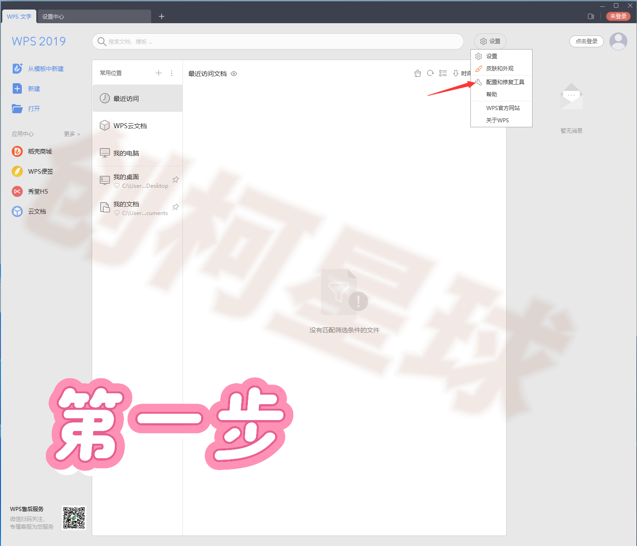Click the sidebar panel icon in title bar
The image size is (637, 546).
coord(591,16)
